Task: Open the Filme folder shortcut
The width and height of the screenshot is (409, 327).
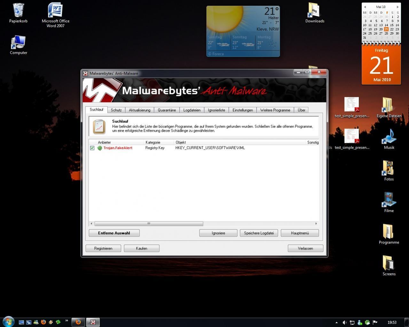Action: (389, 202)
